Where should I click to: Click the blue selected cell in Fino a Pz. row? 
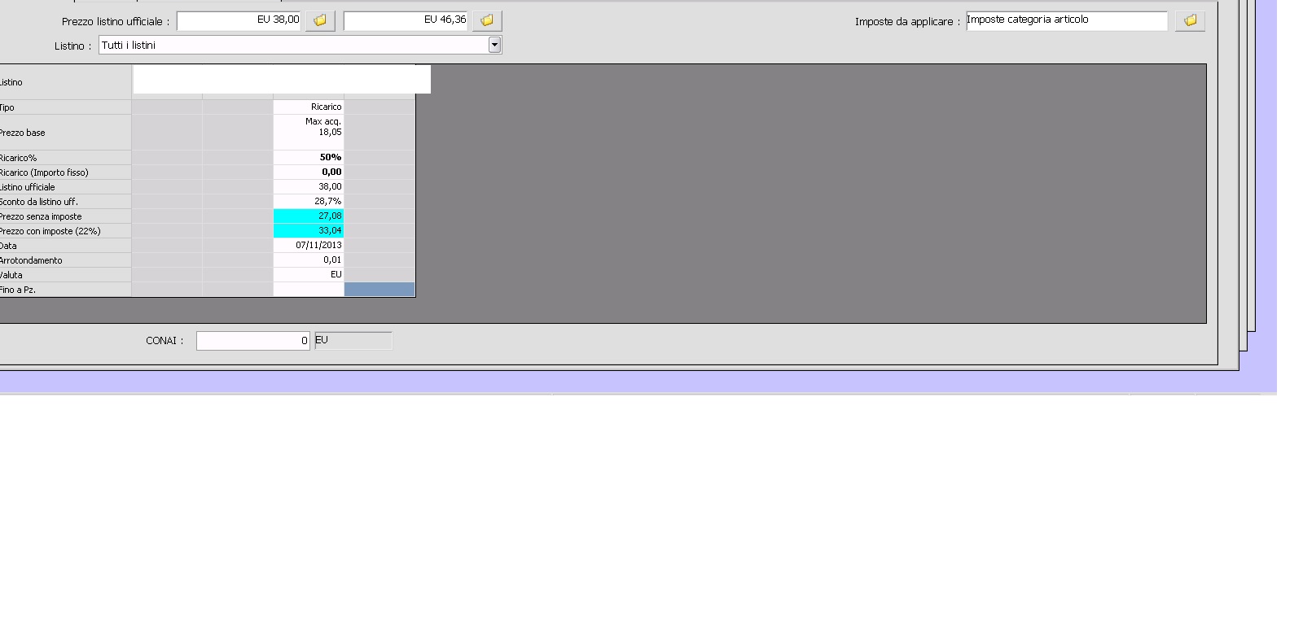click(x=379, y=290)
